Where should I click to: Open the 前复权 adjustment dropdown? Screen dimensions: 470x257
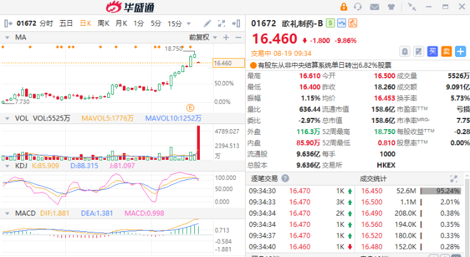[203, 38]
